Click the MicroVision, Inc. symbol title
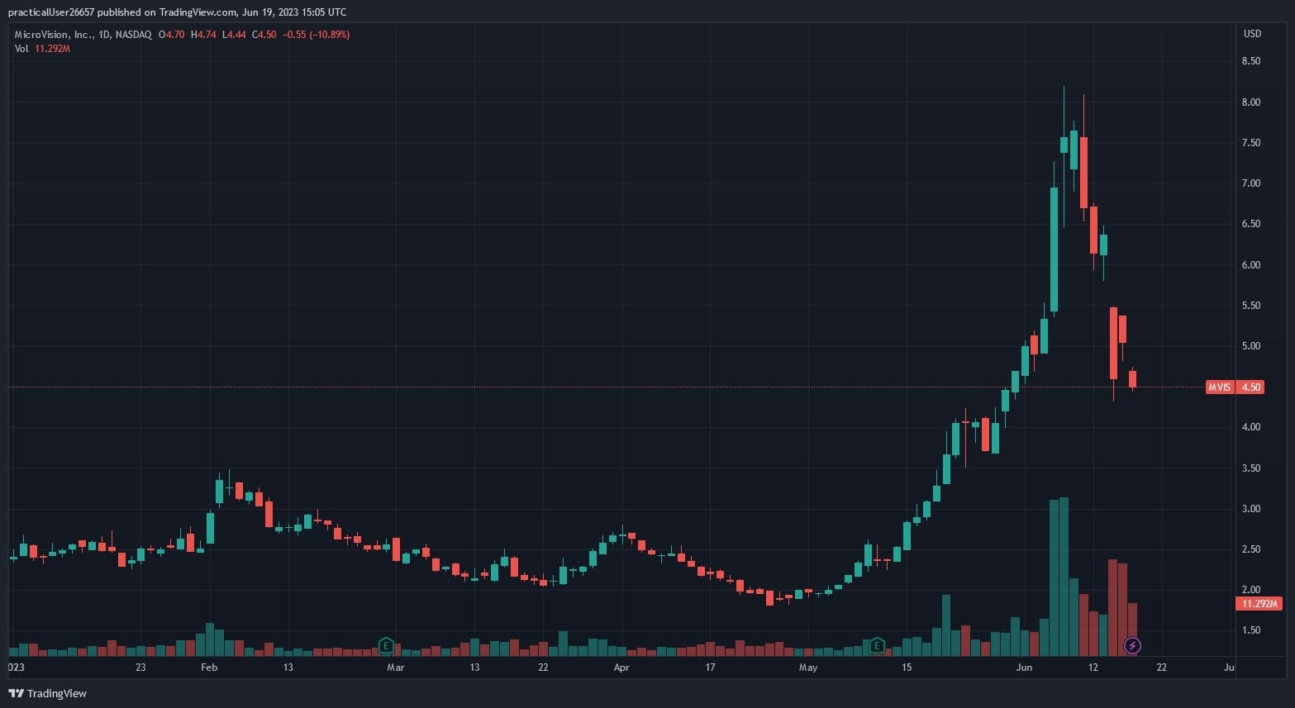Screen dimensions: 1295x708 tap(53, 35)
